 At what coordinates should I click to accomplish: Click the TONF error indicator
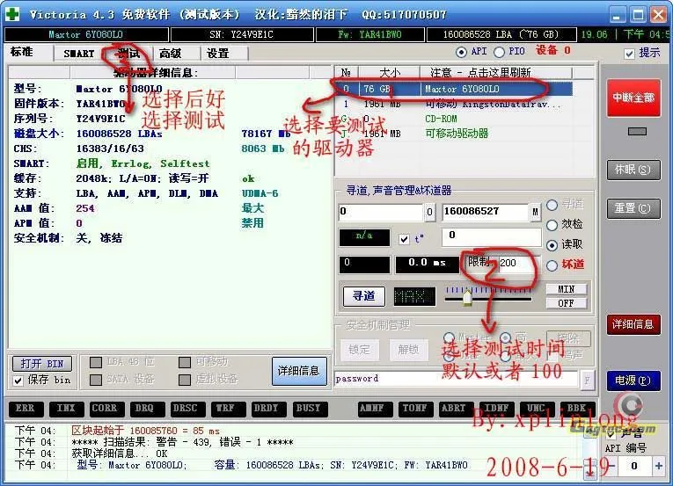click(x=414, y=409)
